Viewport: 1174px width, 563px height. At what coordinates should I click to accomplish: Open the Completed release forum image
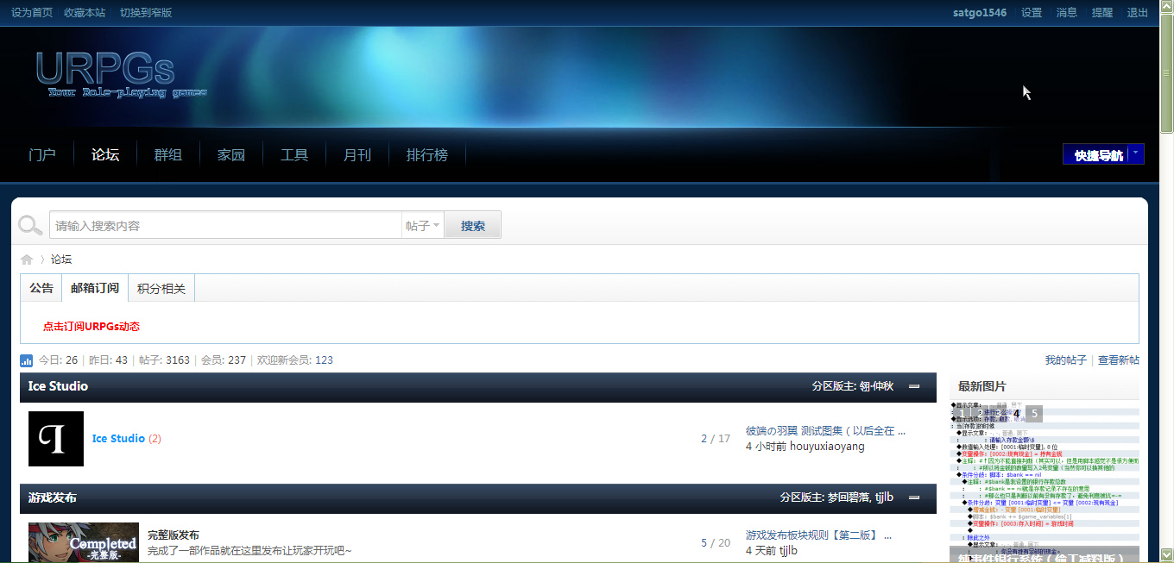coord(84,542)
